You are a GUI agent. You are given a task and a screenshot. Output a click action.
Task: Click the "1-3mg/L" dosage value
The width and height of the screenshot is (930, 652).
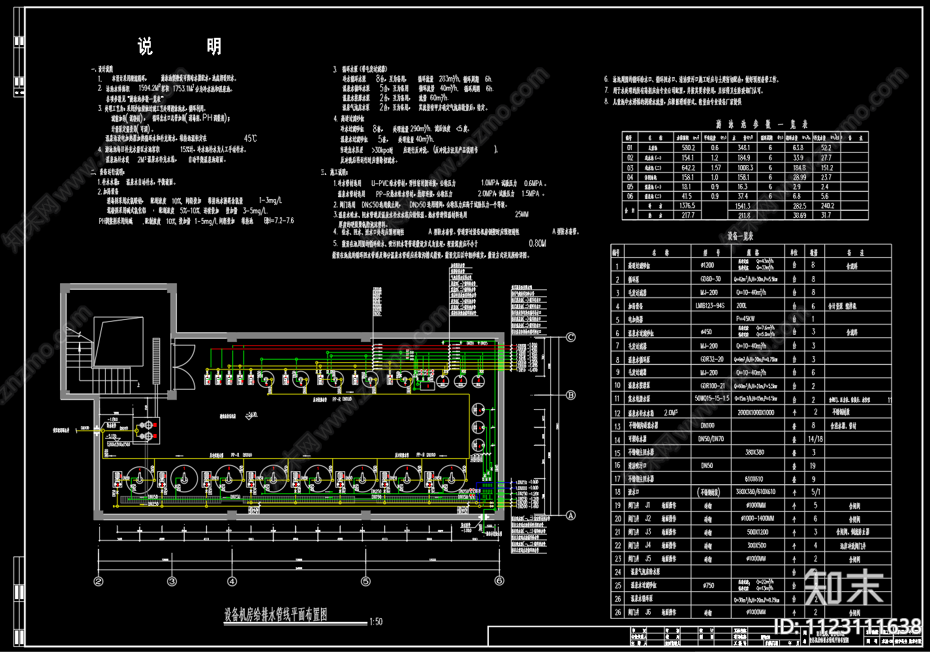point(270,200)
